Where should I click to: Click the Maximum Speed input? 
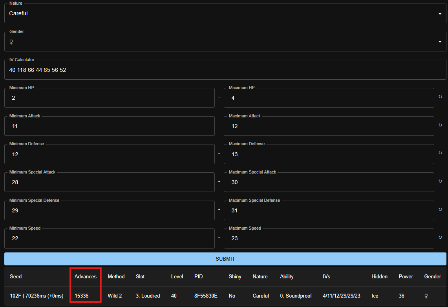[x=329, y=238]
